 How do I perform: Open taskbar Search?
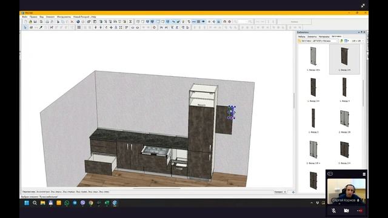pyautogui.click(x=35, y=203)
